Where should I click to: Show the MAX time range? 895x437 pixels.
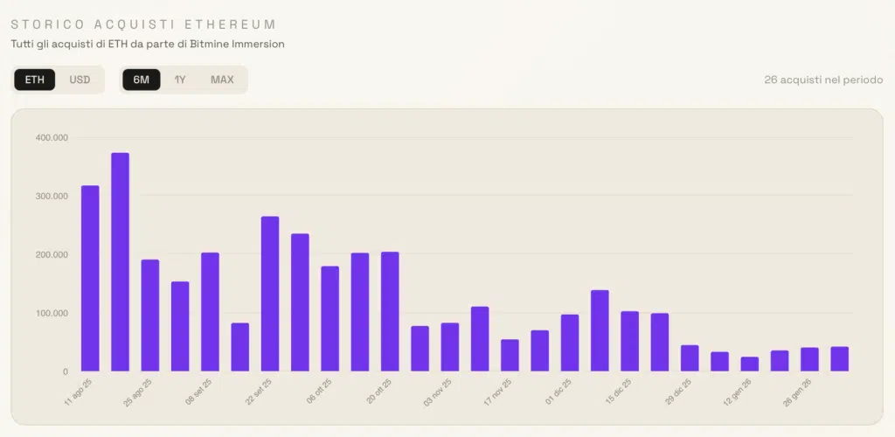(x=222, y=80)
